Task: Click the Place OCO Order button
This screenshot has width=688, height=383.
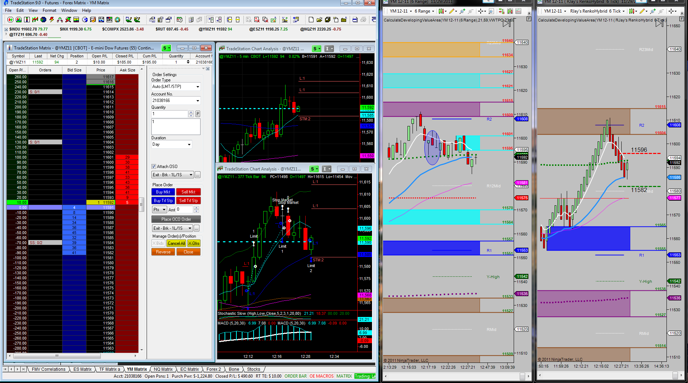Action: [176, 219]
